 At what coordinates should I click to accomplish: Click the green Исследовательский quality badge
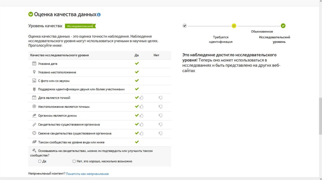pos(80,26)
